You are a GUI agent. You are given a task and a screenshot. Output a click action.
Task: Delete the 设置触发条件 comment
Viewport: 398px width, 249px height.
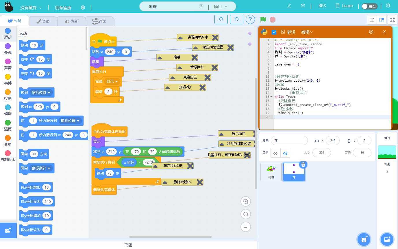point(215,37)
